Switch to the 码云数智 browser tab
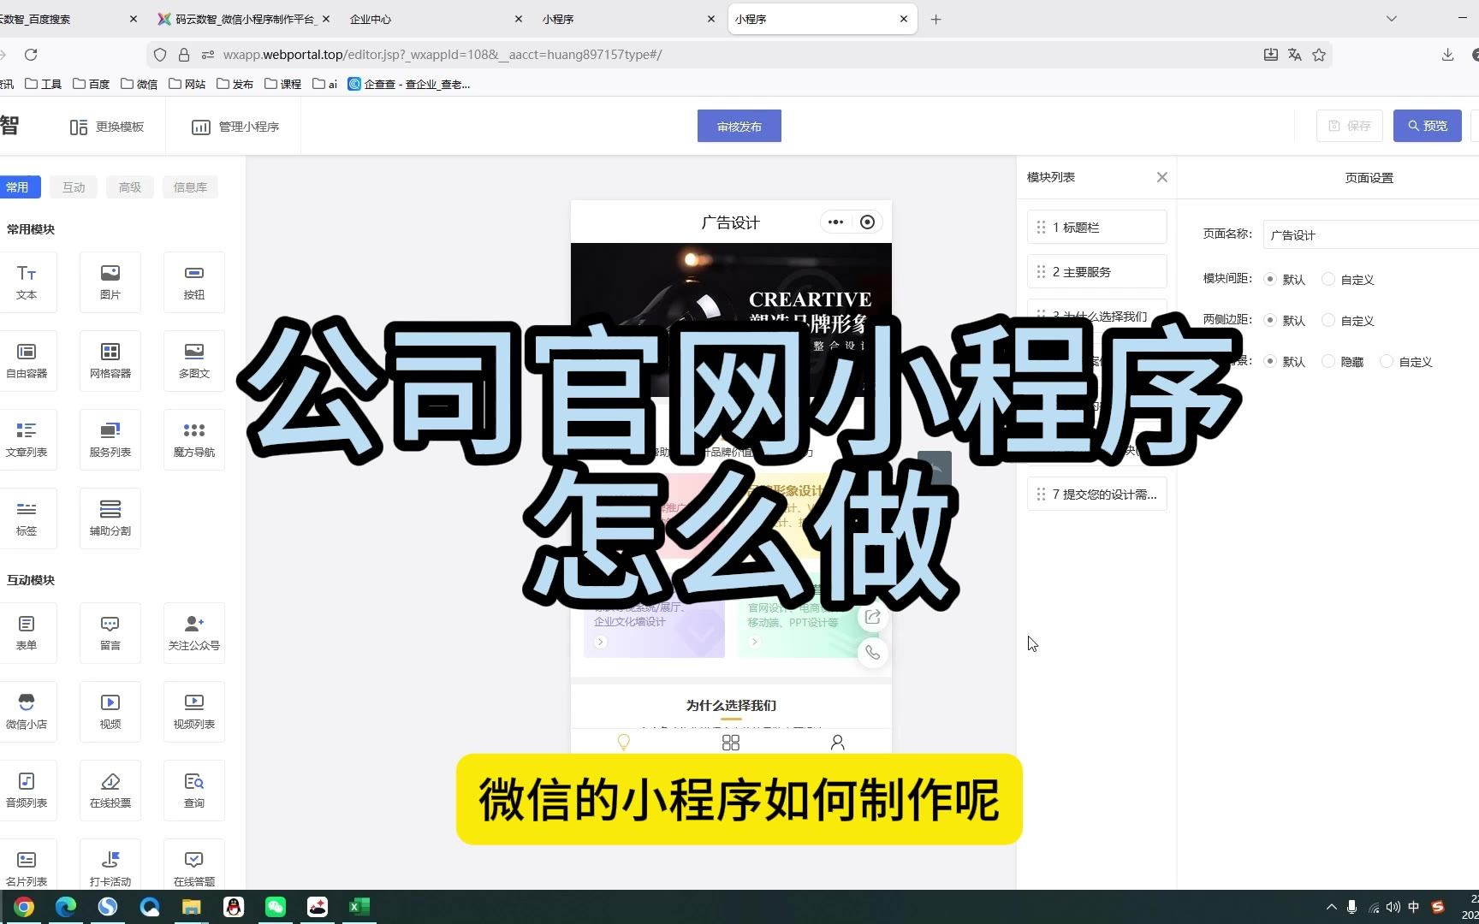Viewport: 1479px width, 924px height. click(244, 19)
